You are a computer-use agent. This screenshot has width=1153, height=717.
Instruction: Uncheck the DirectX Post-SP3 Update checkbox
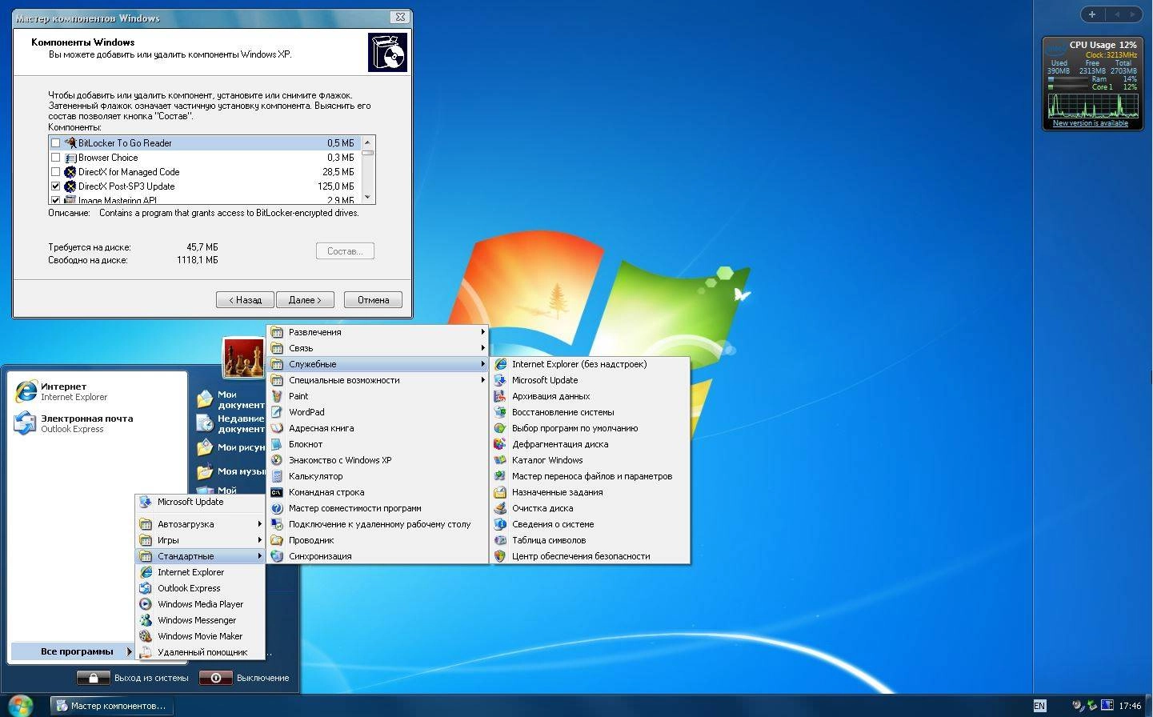pyautogui.click(x=55, y=186)
